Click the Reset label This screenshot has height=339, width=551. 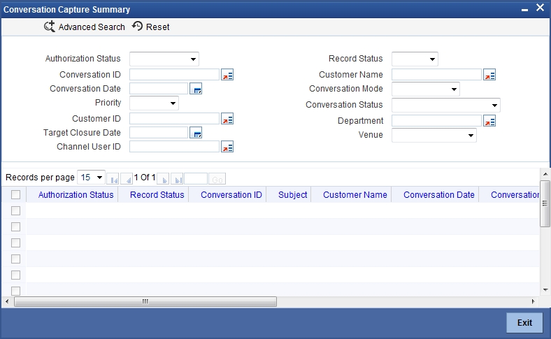(158, 27)
